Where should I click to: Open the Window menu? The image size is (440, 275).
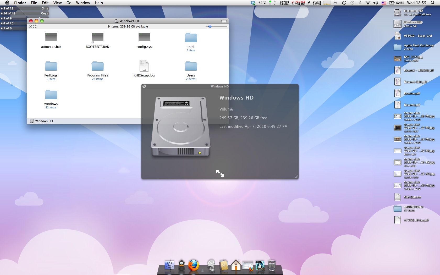[x=83, y=3]
